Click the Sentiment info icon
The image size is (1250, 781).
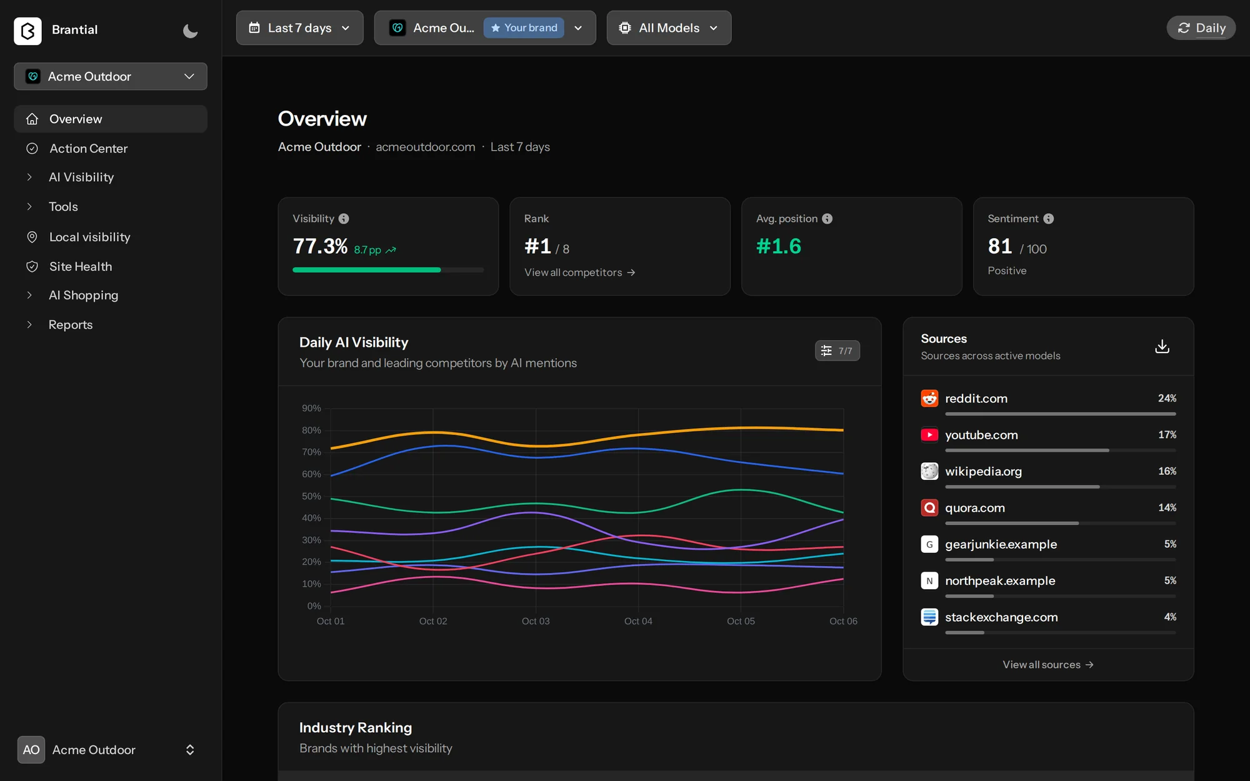click(1049, 219)
